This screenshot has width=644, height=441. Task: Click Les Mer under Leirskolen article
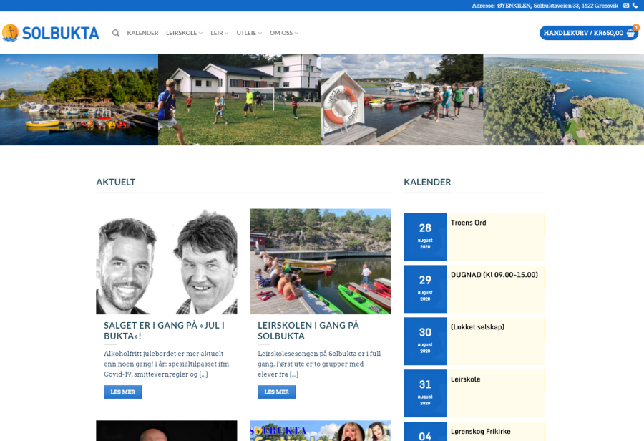pyautogui.click(x=276, y=392)
